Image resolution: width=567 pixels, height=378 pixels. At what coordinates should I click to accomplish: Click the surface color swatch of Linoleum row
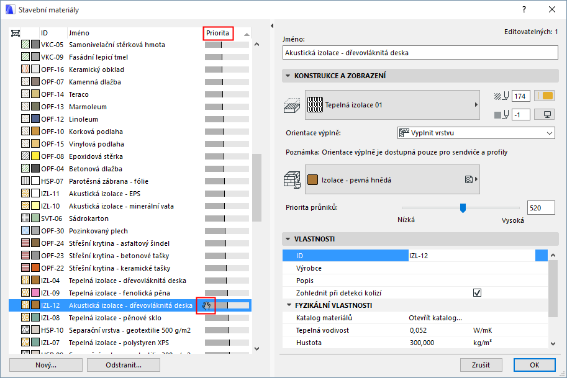[35, 119]
